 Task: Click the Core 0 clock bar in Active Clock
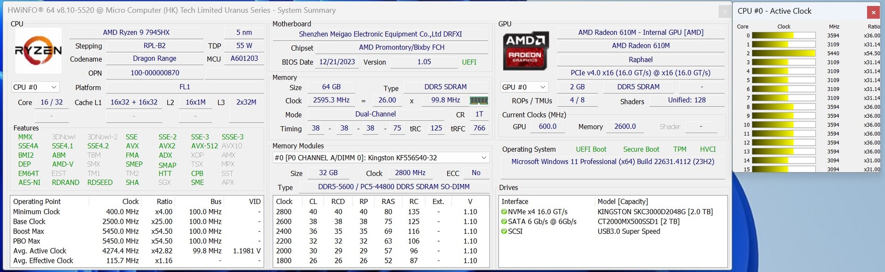coord(784,35)
